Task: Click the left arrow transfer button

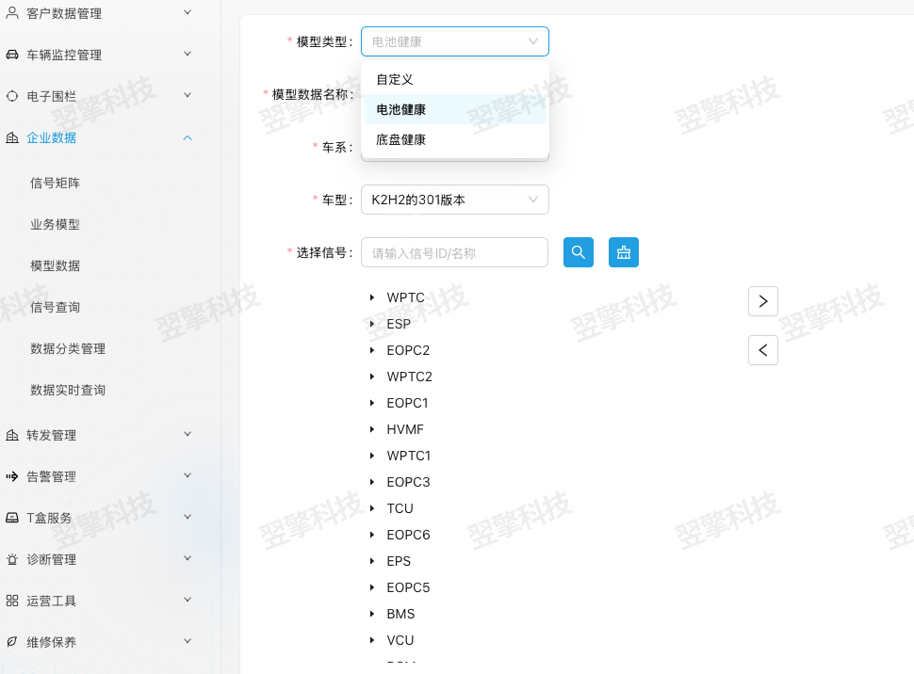Action: (x=762, y=350)
